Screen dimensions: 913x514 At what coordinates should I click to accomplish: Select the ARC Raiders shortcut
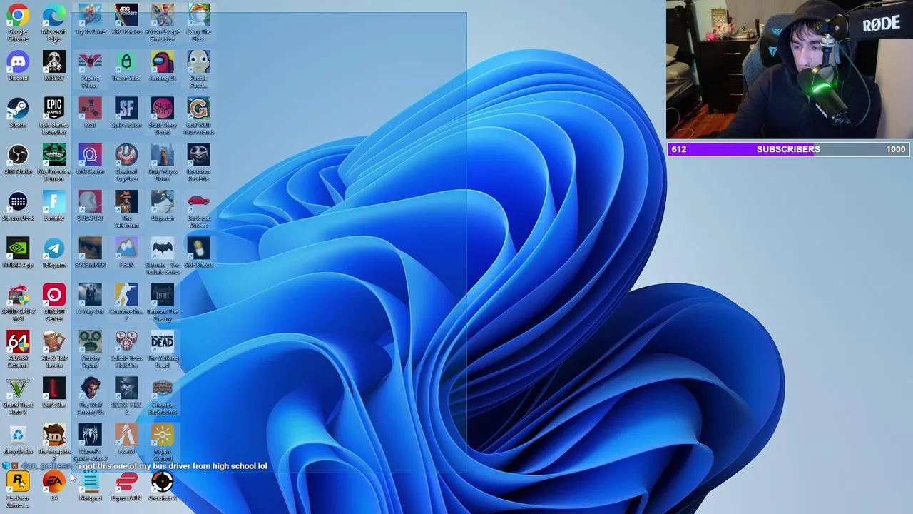(126, 19)
